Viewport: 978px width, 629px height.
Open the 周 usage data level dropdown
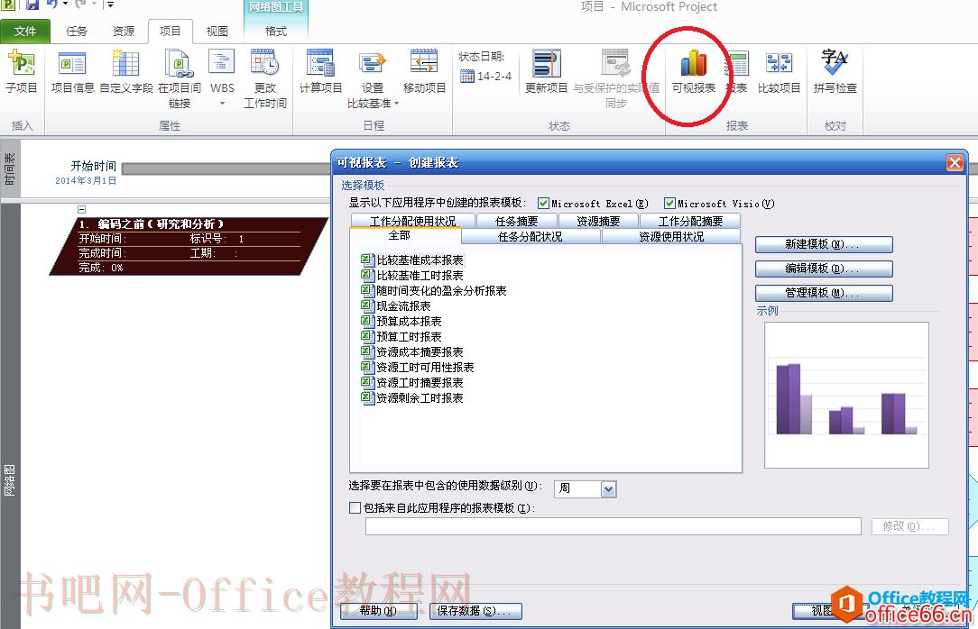[609, 489]
